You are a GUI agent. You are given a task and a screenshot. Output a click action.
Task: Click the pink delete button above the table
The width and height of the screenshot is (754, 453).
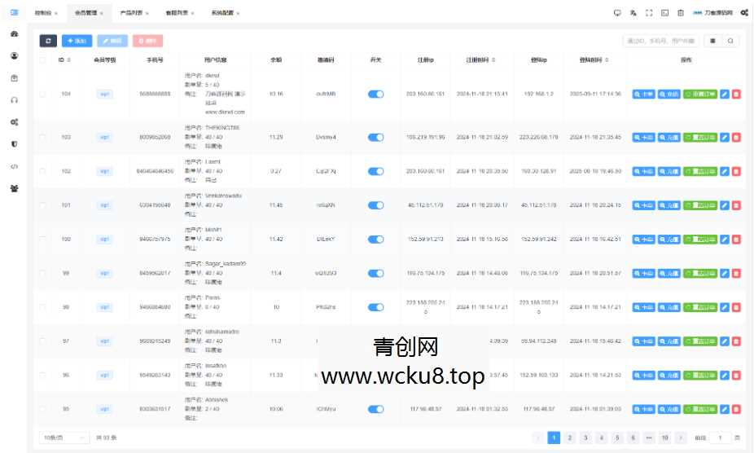pos(147,41)
